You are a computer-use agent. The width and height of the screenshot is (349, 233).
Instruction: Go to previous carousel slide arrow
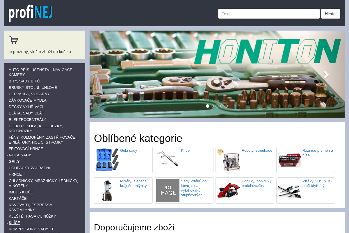click(x=108, y=75)
